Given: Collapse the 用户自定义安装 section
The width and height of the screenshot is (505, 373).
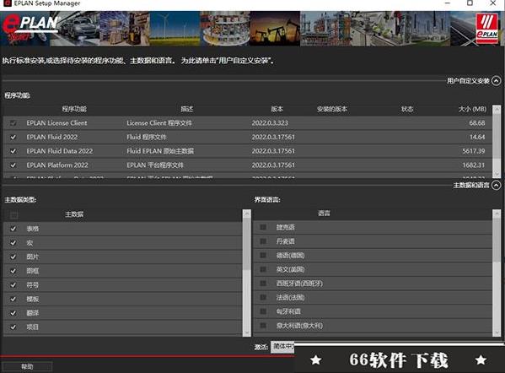Looking at the screenshot, I should click(497, 81).
